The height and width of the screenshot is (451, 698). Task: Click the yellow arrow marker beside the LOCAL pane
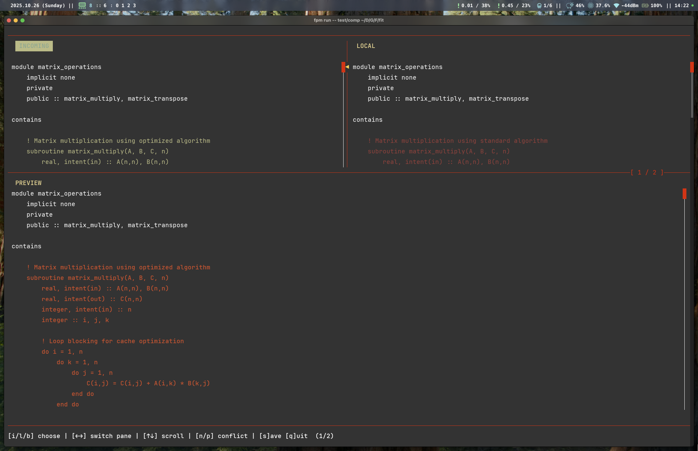(347, 67)
